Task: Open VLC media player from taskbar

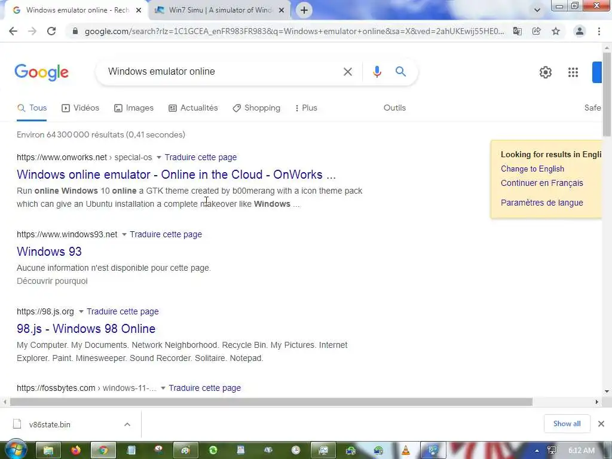Action: coord(406,451)
